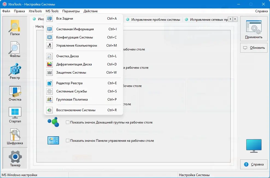Open the Файлы sidebar section
The height and width of the screenshot is (178, 270).
tap(15, 50)
